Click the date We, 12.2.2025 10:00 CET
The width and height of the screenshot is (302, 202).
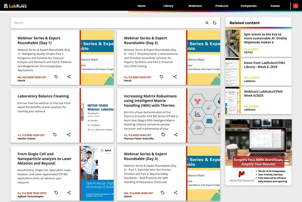click(x=138, y=193)
